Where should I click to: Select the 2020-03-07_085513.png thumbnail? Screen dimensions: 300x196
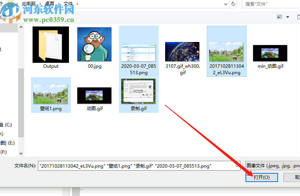click(139, 53)
